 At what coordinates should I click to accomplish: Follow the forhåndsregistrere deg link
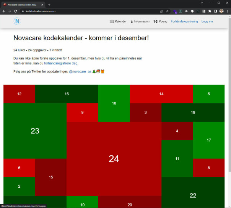[x=61, y=63]
